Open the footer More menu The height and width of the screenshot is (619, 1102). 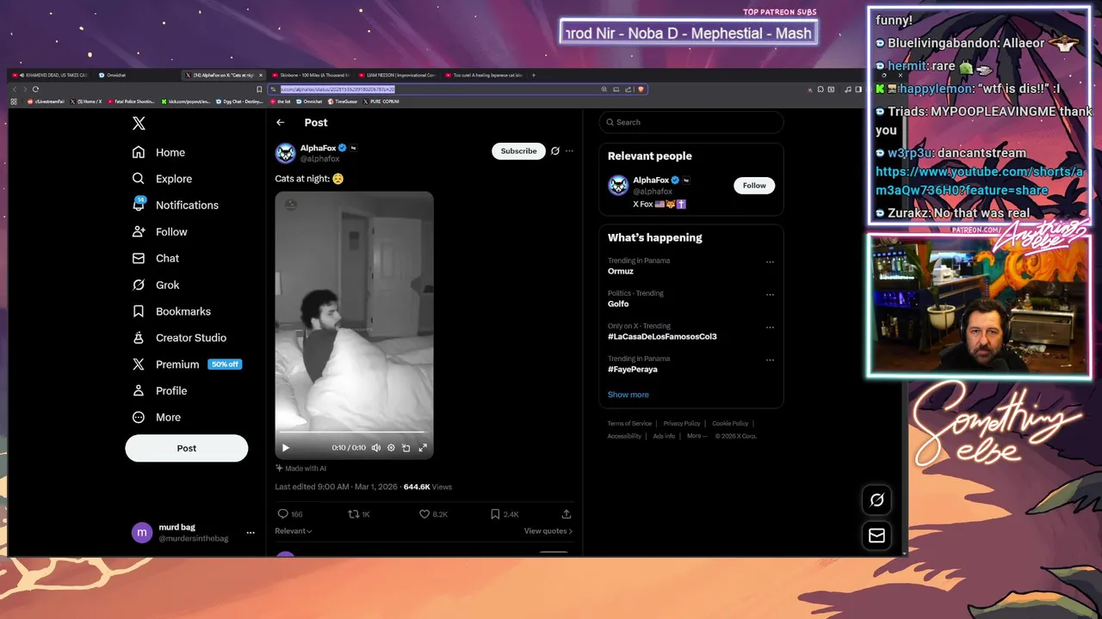point(696,436)
